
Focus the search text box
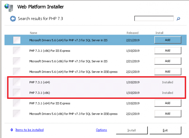(154, 19)
